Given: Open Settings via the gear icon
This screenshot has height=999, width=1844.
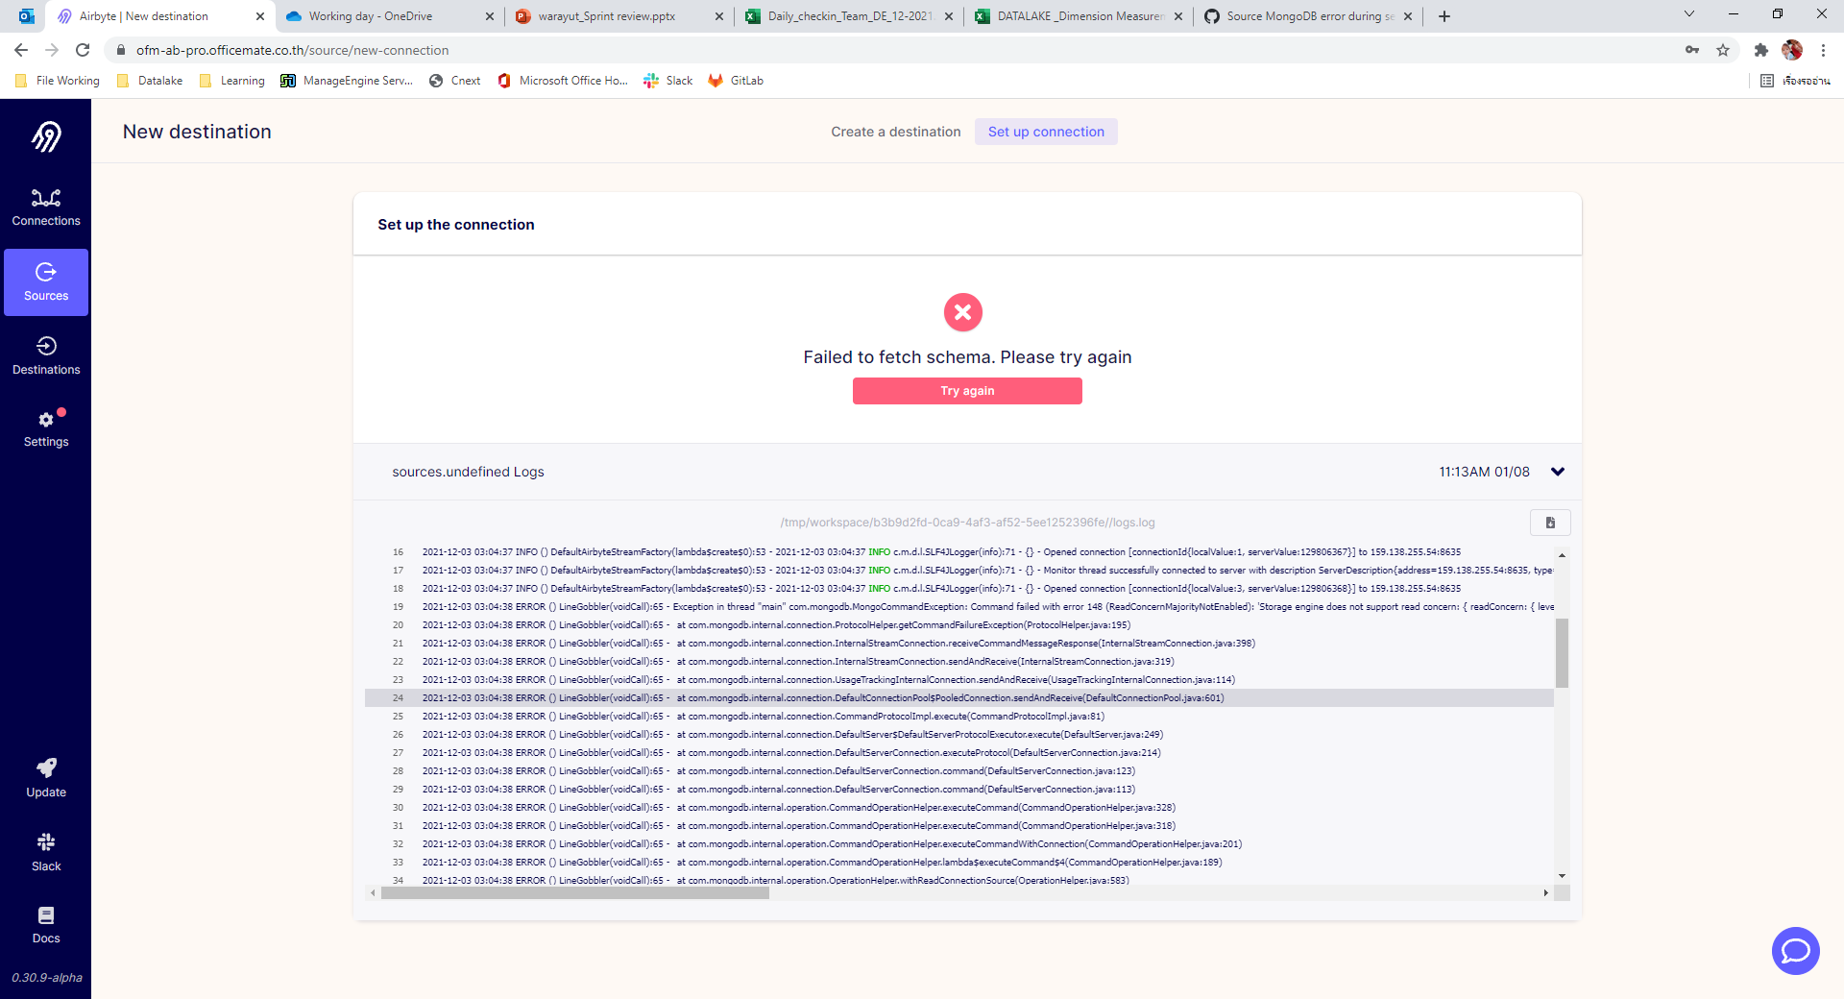Looking at the screenshot, I should [x=45, y=427].
